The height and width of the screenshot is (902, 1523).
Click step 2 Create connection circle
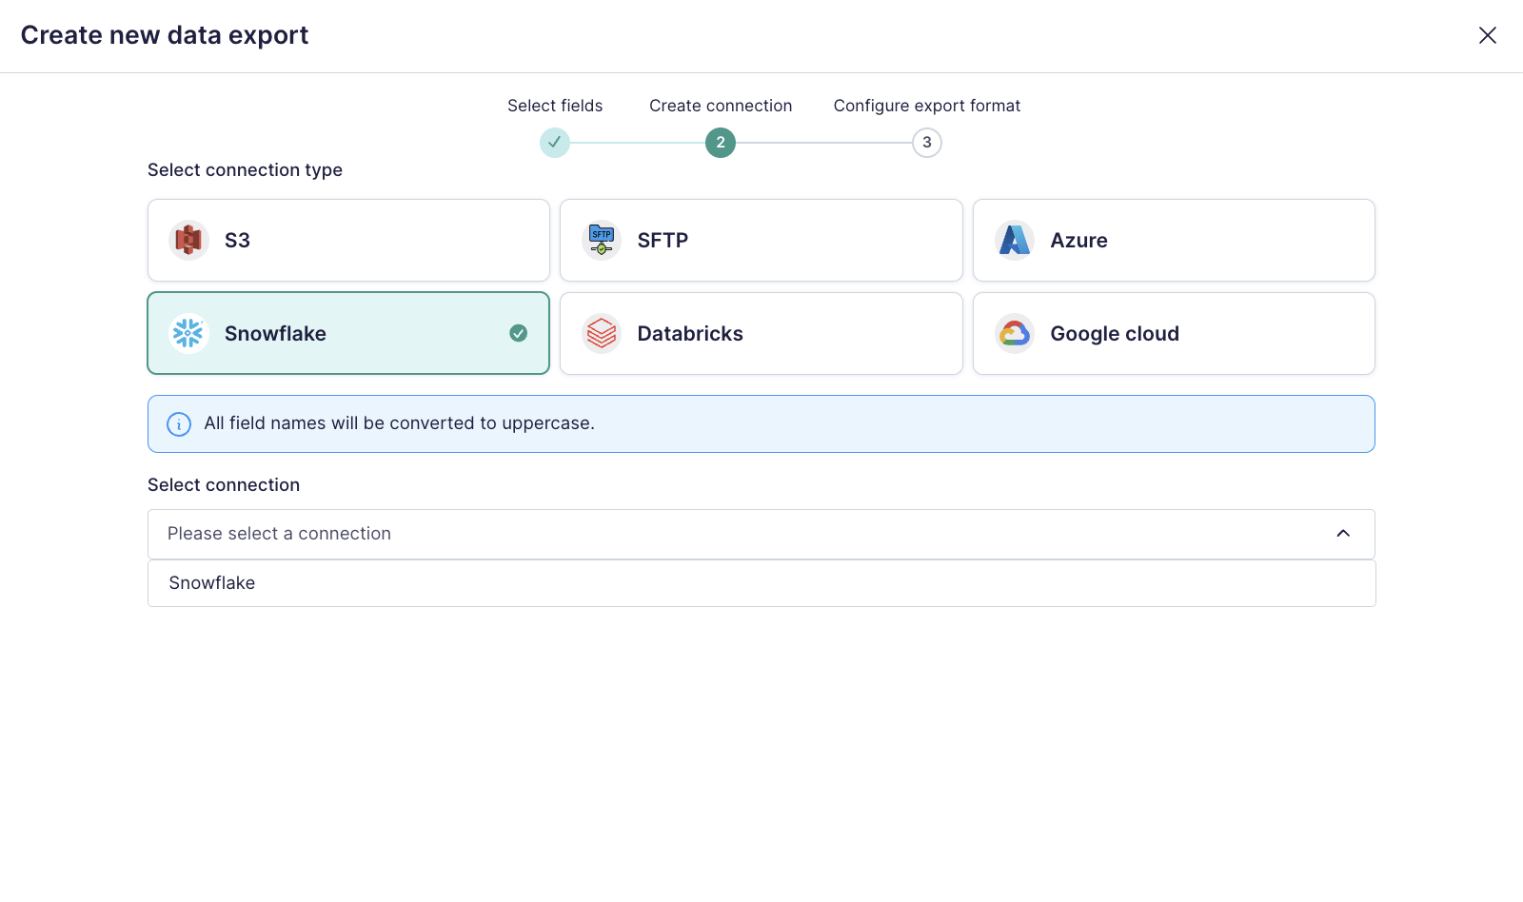click(721, 143)
